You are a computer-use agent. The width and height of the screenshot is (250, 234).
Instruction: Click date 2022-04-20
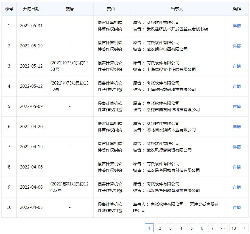click(31, 127)
